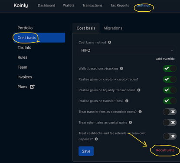Screen dimensions: 180x163
Task: Toggle Realize gains on crypto trades switch
Action: (170, 79)
